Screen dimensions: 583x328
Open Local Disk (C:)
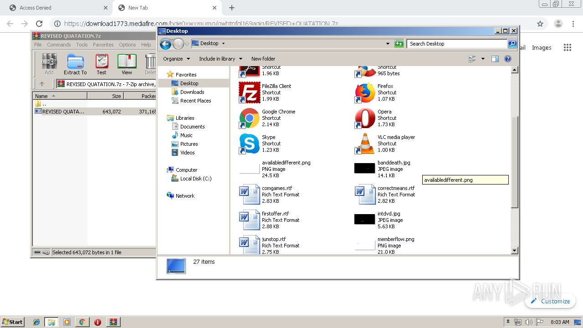click(195, 179)
